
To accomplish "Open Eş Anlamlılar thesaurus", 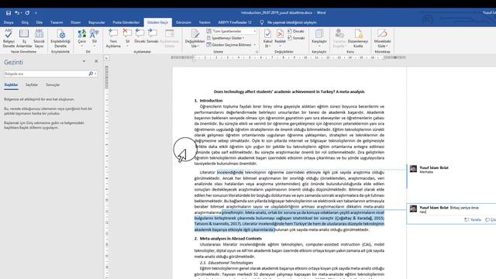I will pos(24,38).
